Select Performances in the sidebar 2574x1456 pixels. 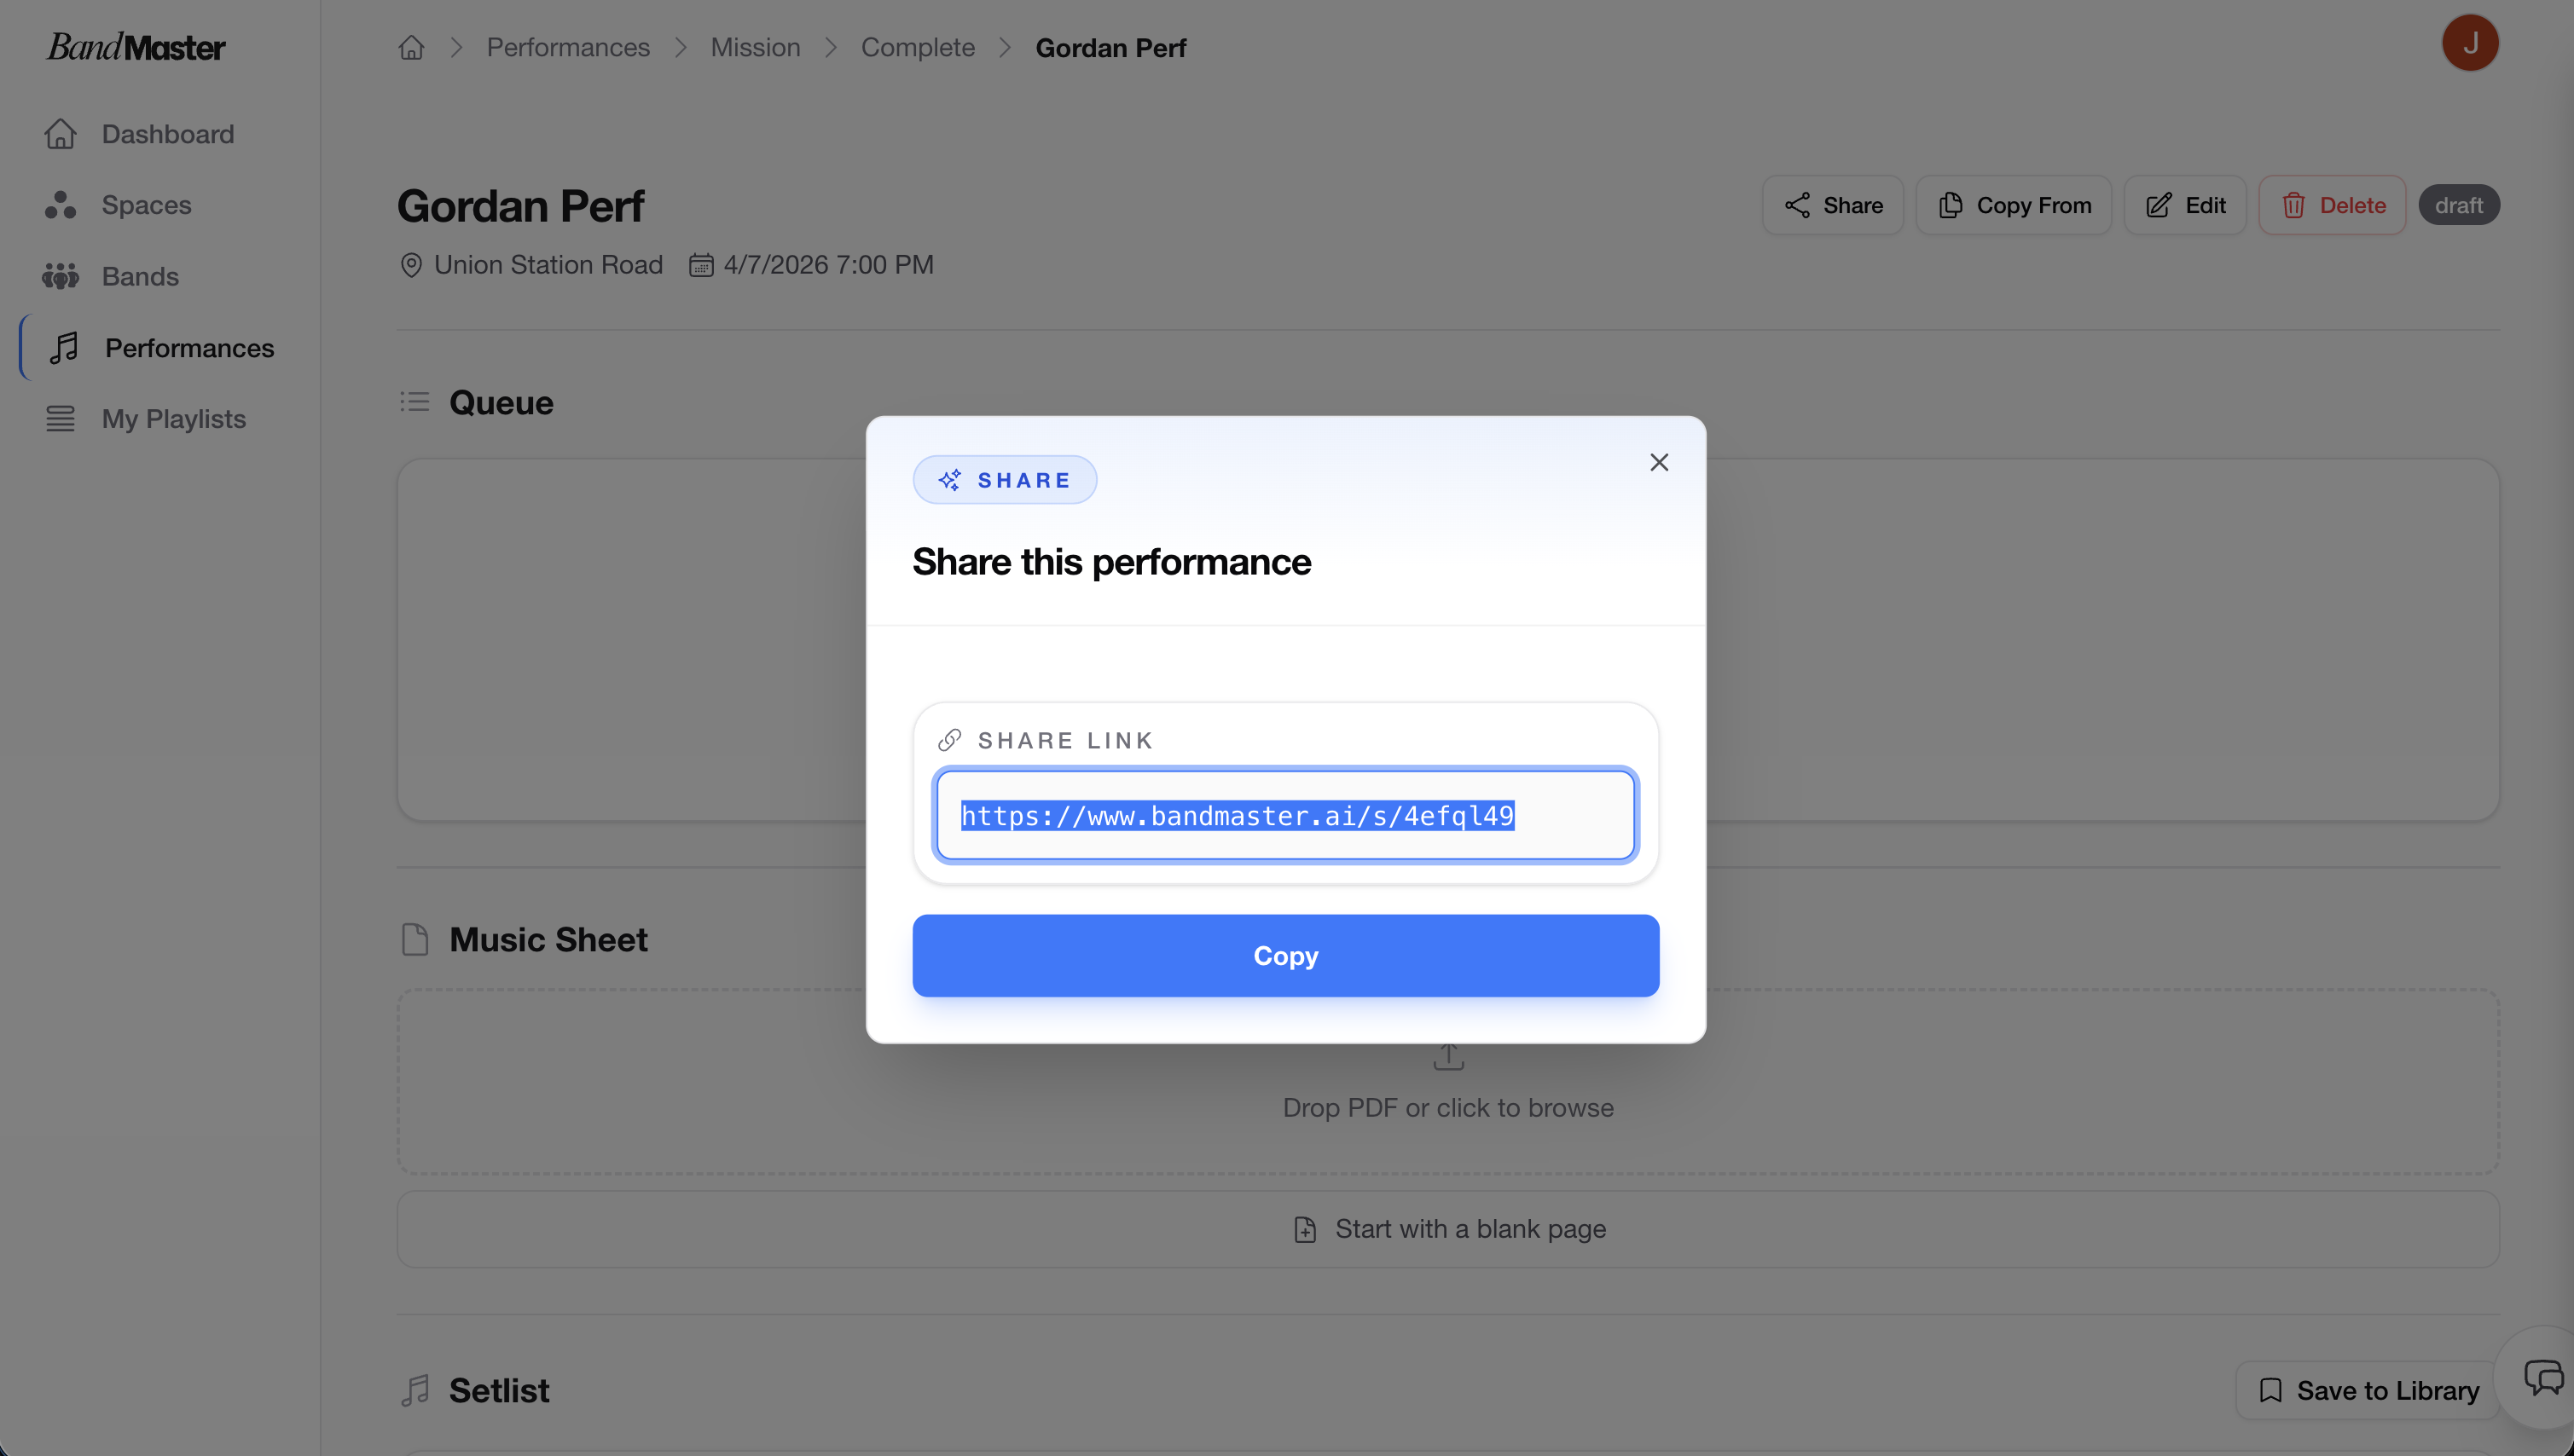pyautogui.click(x=189, y=348)
